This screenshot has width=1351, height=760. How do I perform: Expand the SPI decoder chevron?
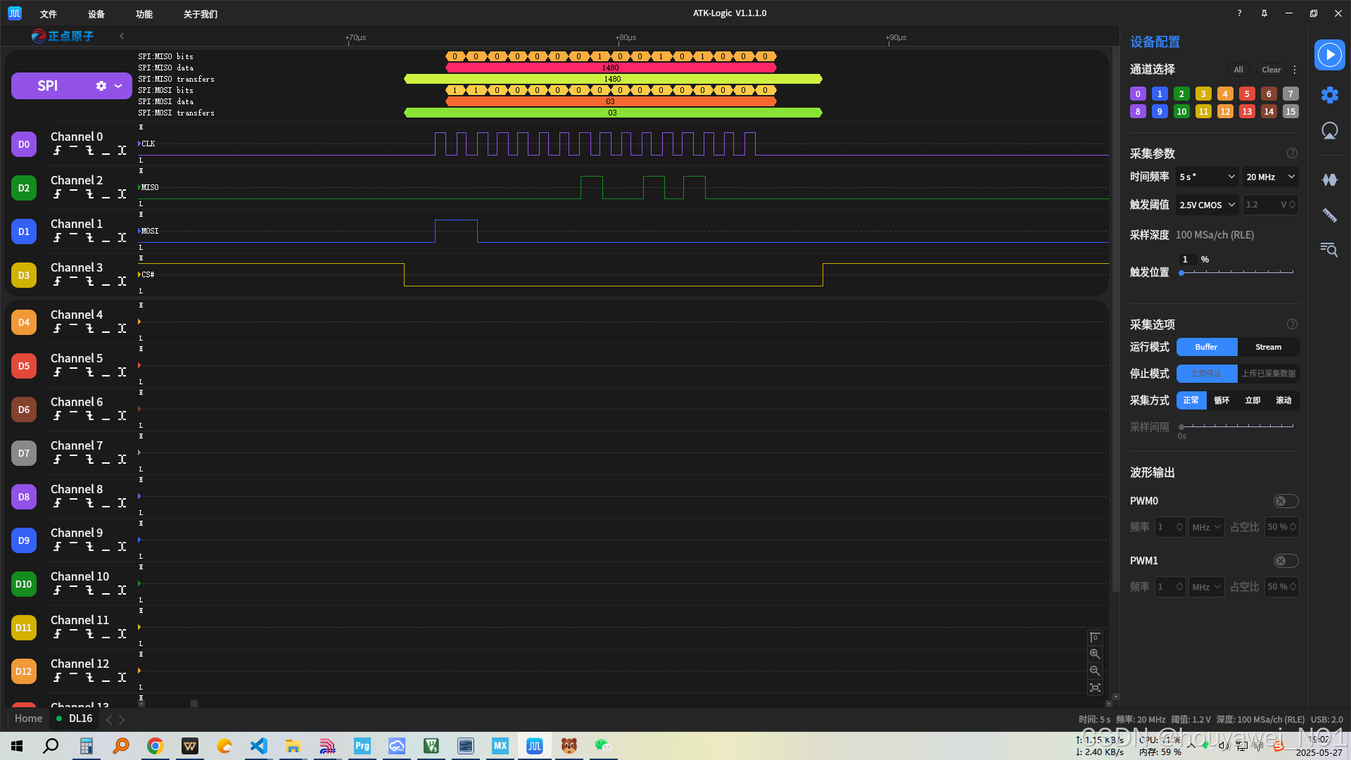point(118,86)
